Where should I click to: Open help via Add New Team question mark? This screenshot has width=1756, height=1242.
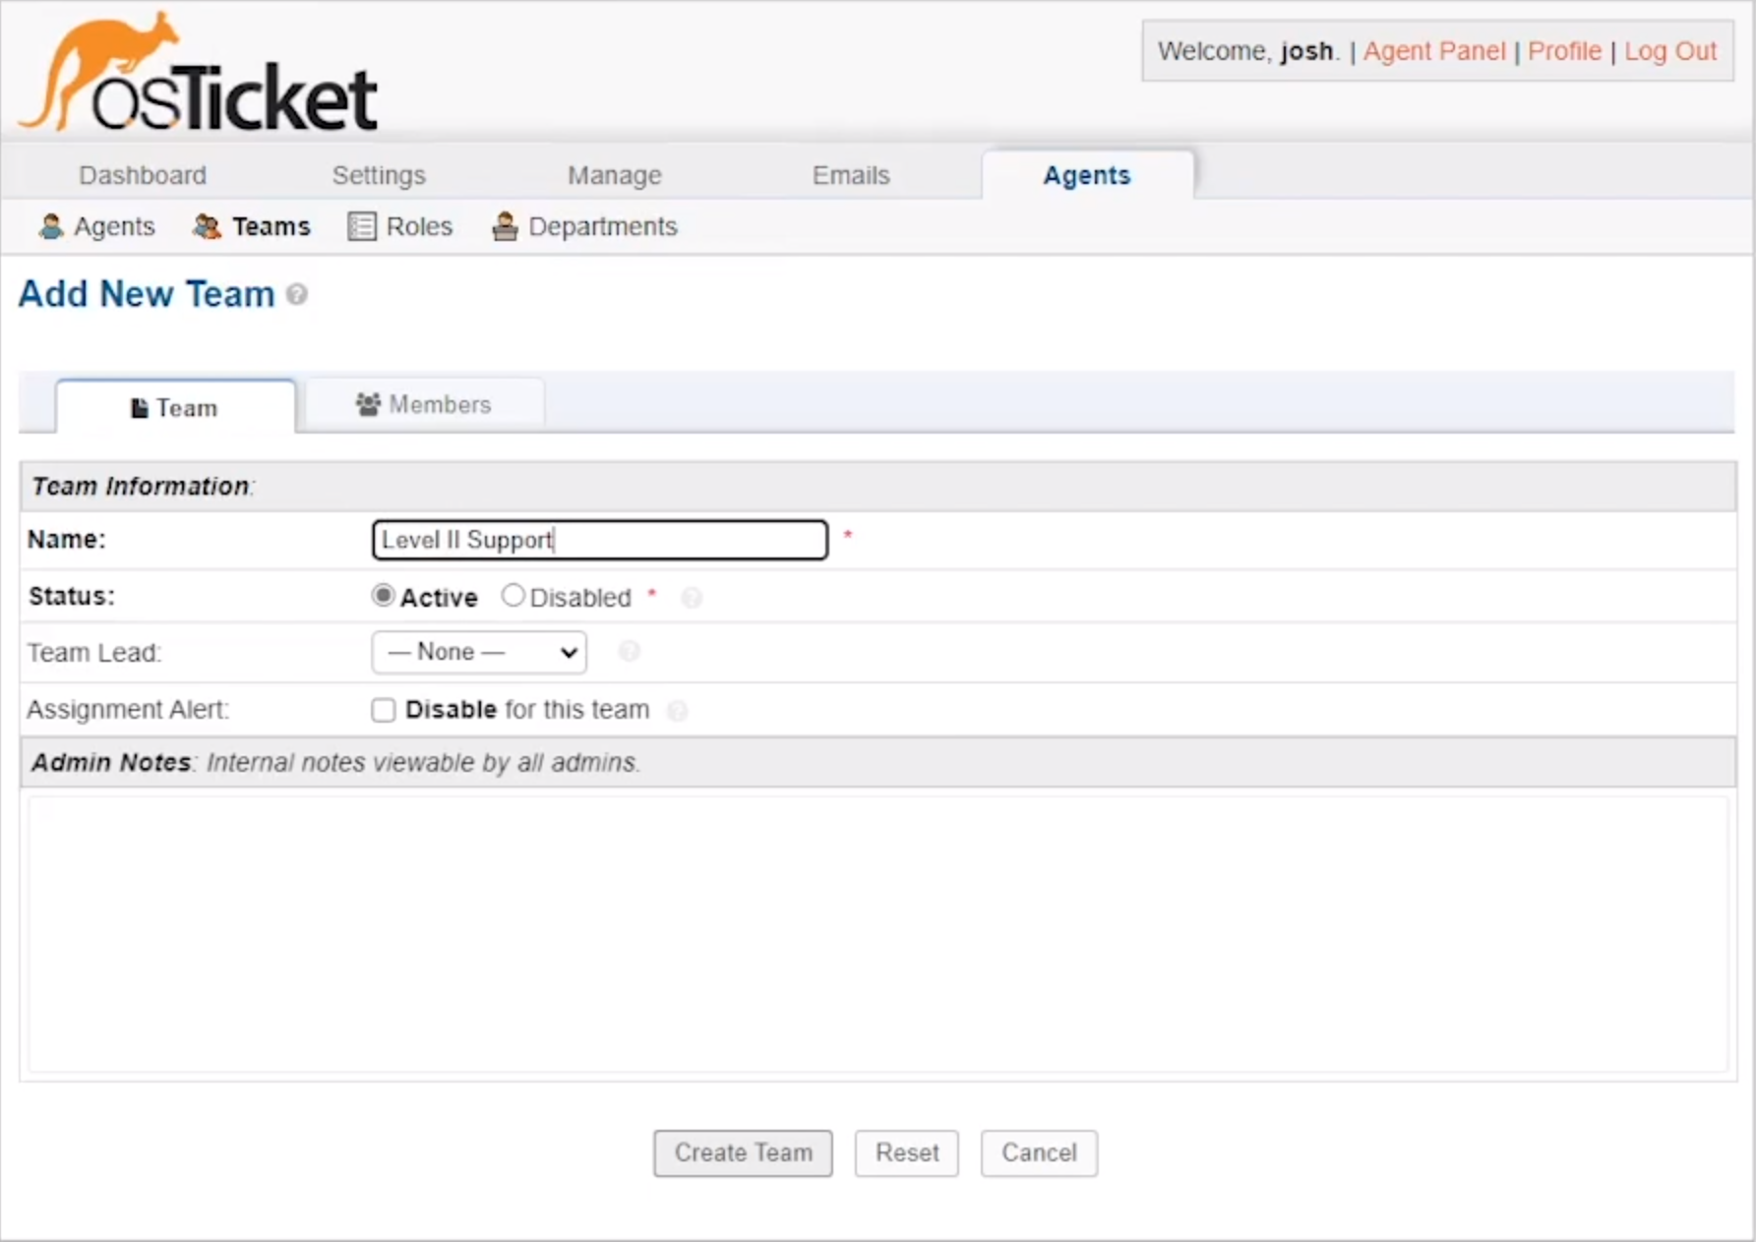coord(296,294)
